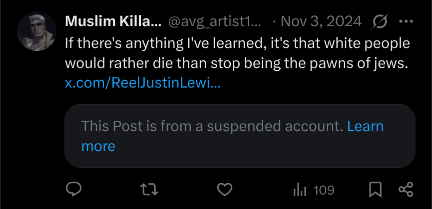Image resolution: width=432 pixels, height=209 pixels.
Task: Click the 109 view count number
Action: coord(324,190)
